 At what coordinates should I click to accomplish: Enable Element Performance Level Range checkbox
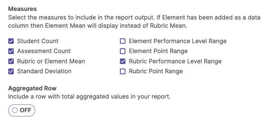[123, 41]
